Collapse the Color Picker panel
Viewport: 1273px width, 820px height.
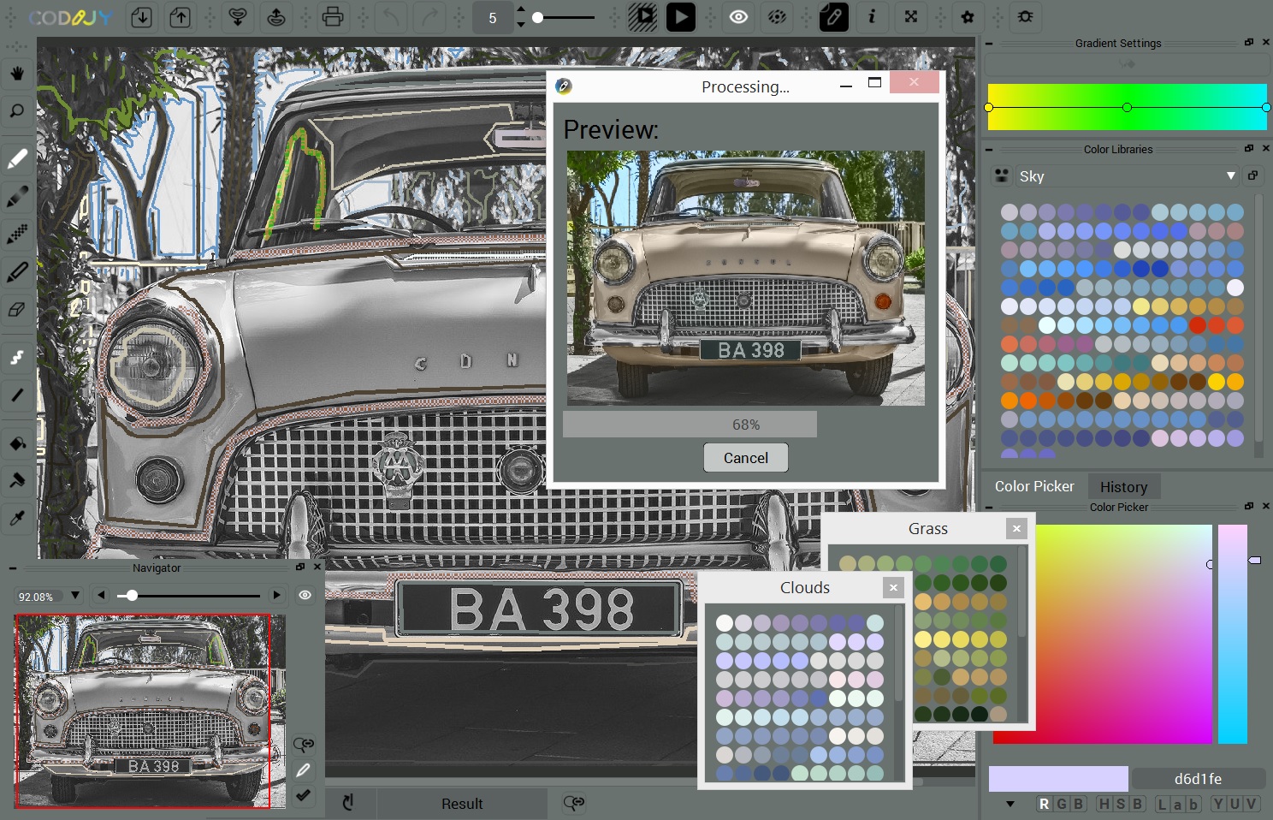point(989,507)
